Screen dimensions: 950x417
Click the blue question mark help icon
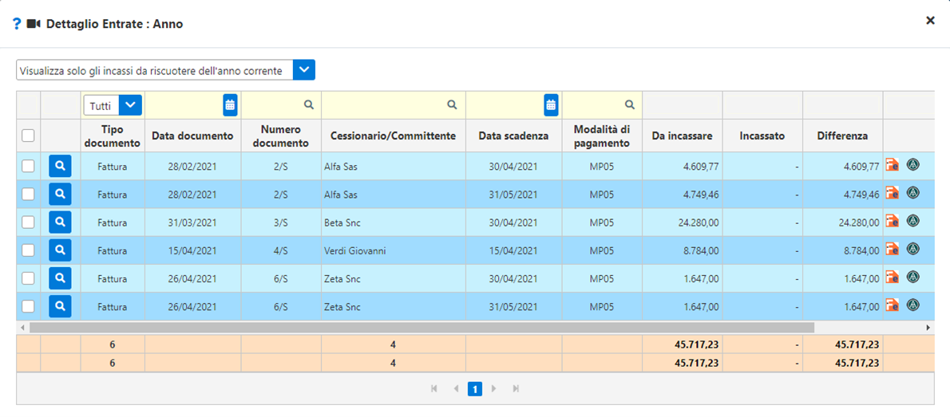point(17,24)
